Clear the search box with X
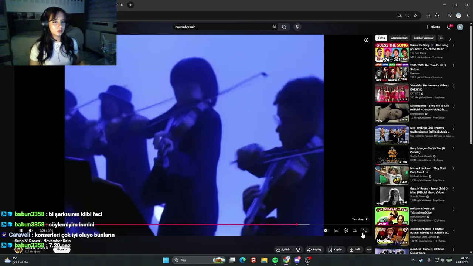The image size is (473, 266). click(x=275, y=27)
